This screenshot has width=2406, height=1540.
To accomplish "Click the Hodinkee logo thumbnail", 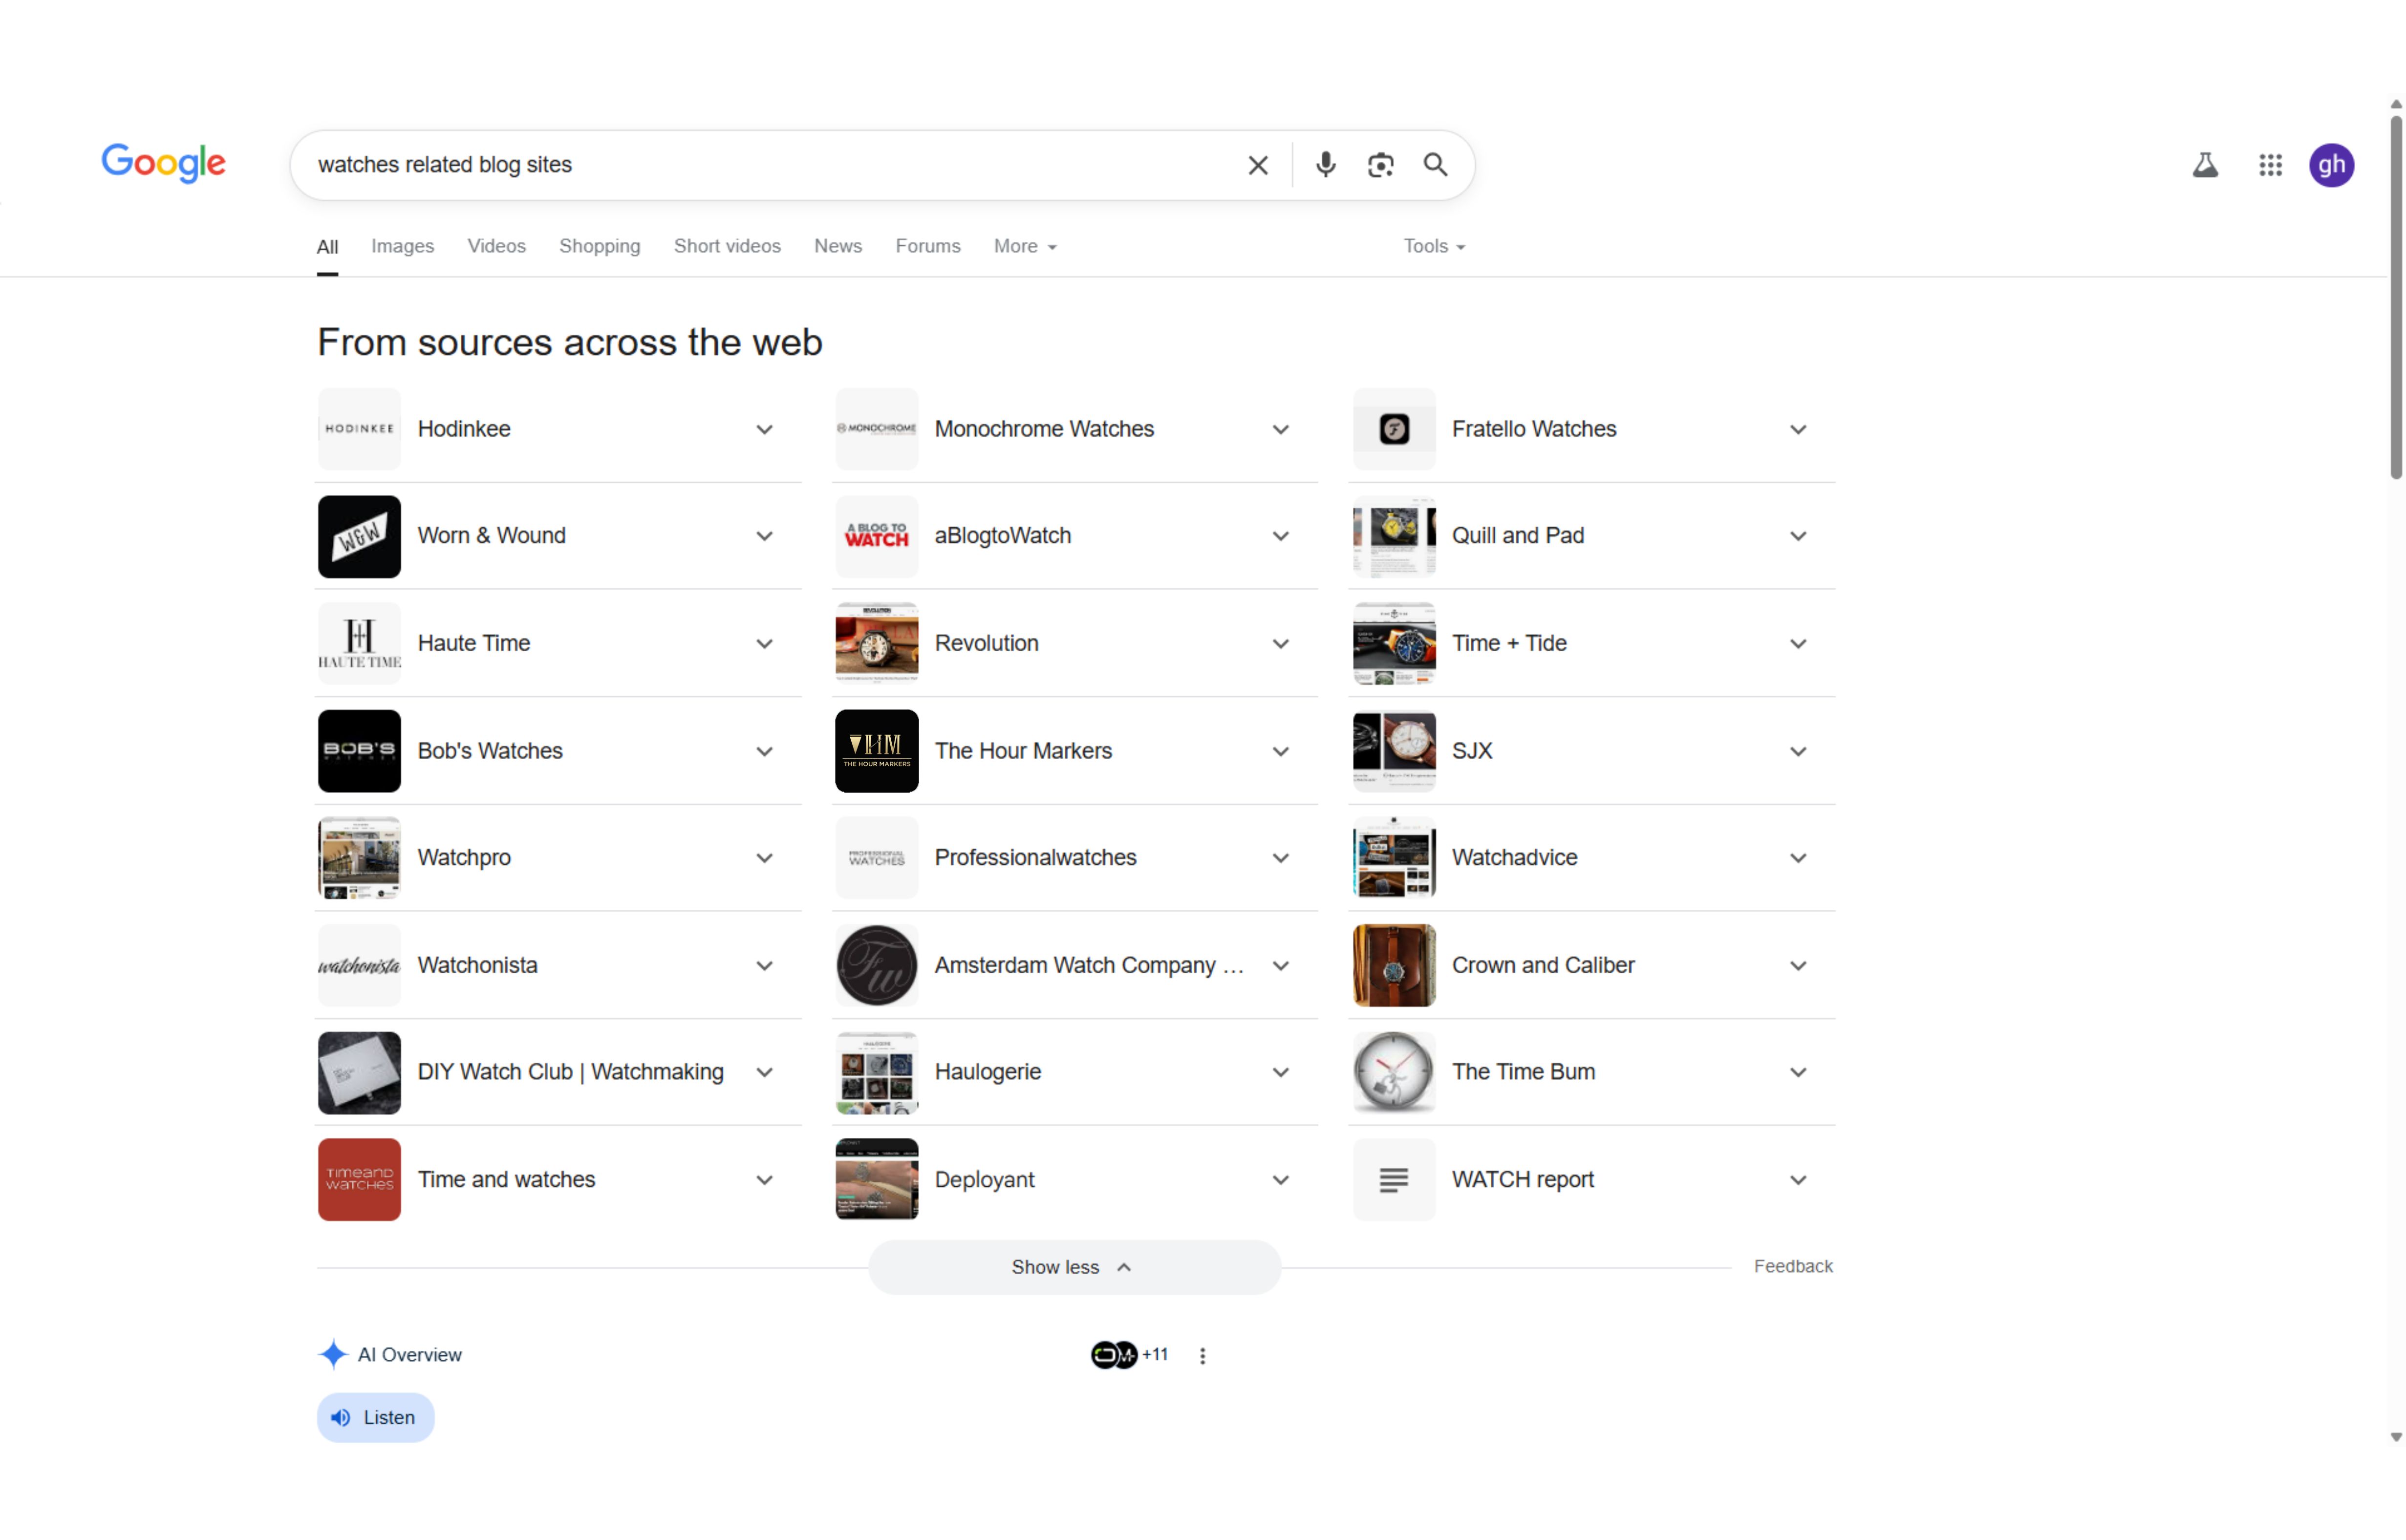I will pos(359,429).
